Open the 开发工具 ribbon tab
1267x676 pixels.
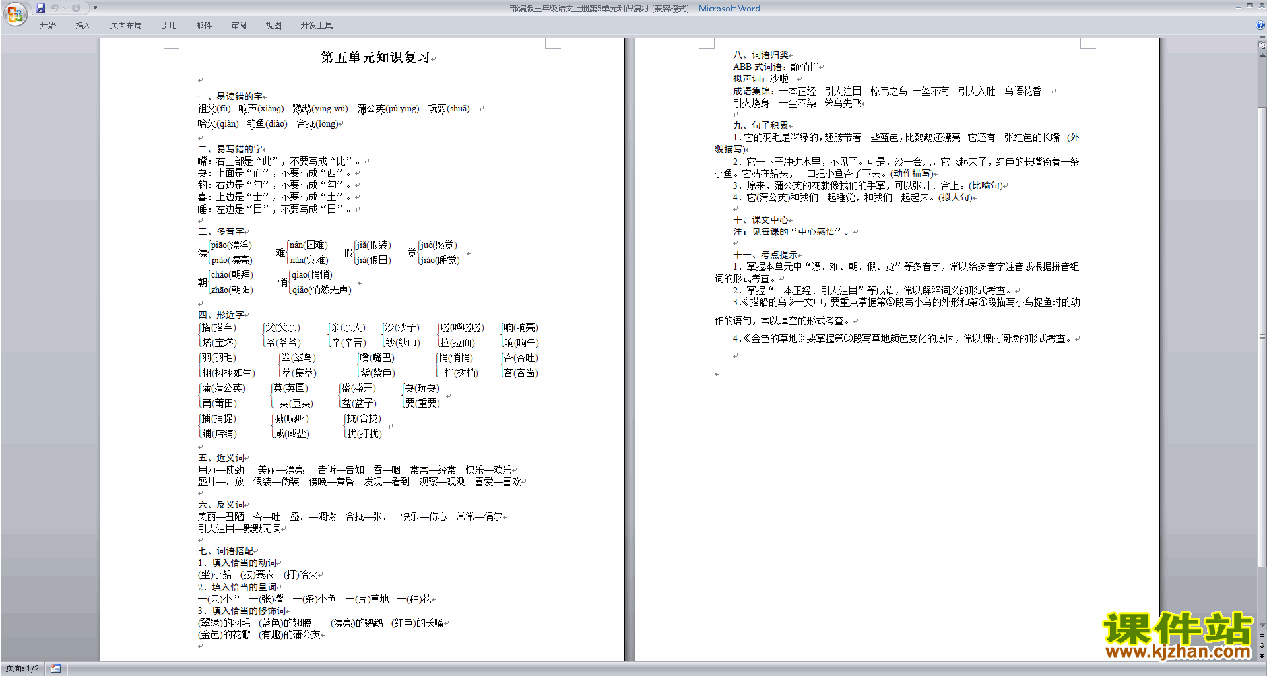317,25
